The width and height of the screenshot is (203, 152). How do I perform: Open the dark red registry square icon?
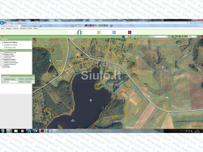[130, 32]
